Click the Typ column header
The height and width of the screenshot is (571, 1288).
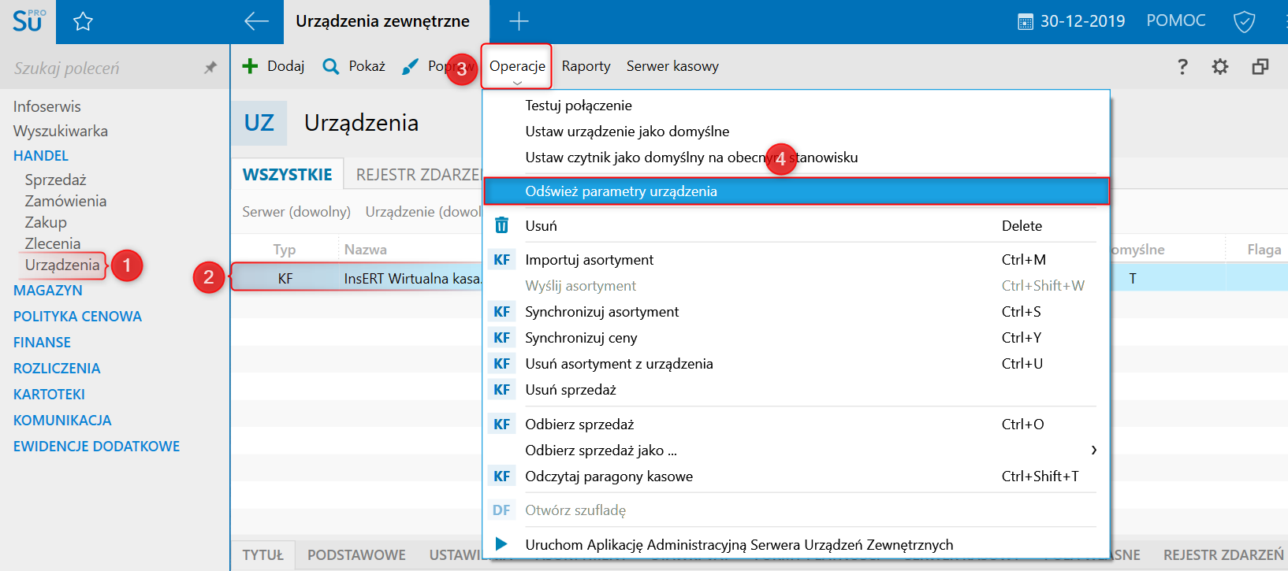click(x=285, y=250)
